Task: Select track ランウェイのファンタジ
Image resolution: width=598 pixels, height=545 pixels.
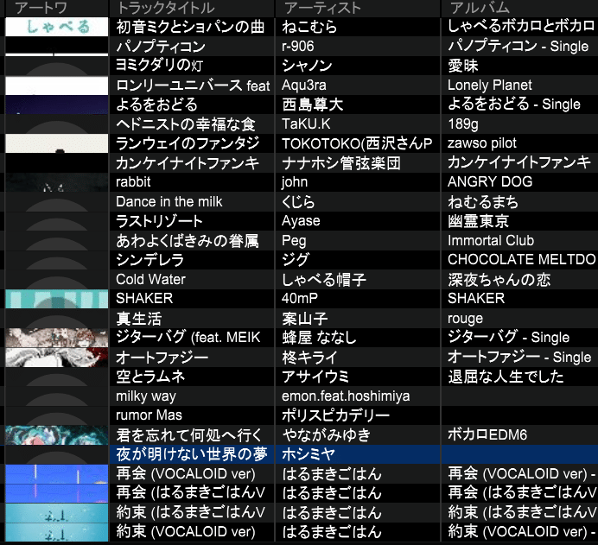Action: pos(188,143)
